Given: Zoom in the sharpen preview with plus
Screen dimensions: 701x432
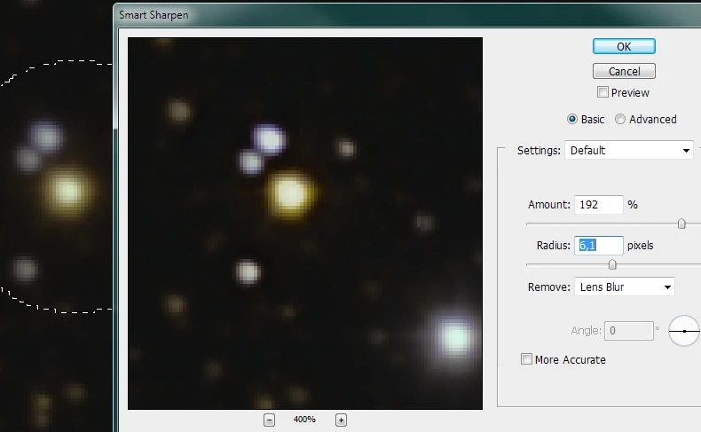Looking at the screenshot, I should (x=341, y=420).
